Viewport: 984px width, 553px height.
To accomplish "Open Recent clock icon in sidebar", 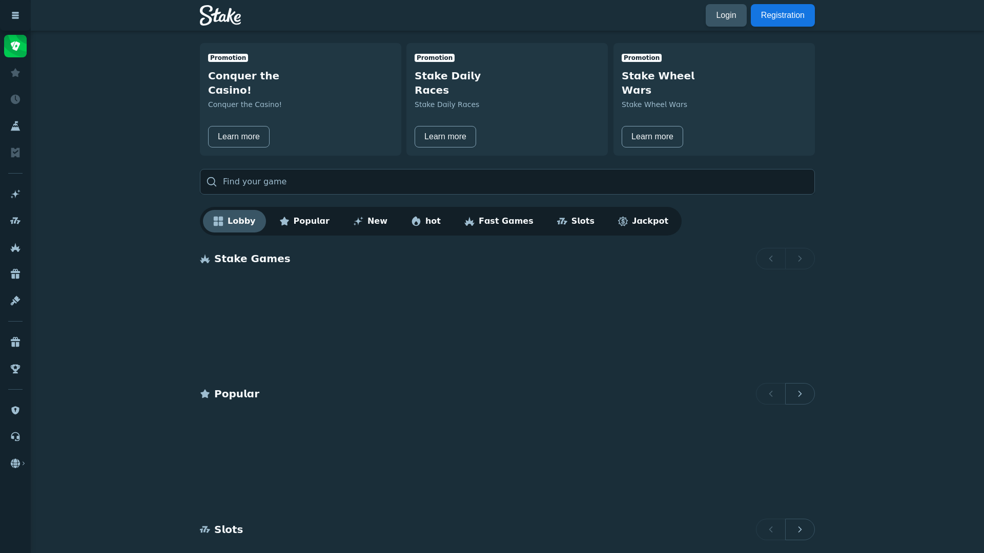I will (x=15, y=99).
